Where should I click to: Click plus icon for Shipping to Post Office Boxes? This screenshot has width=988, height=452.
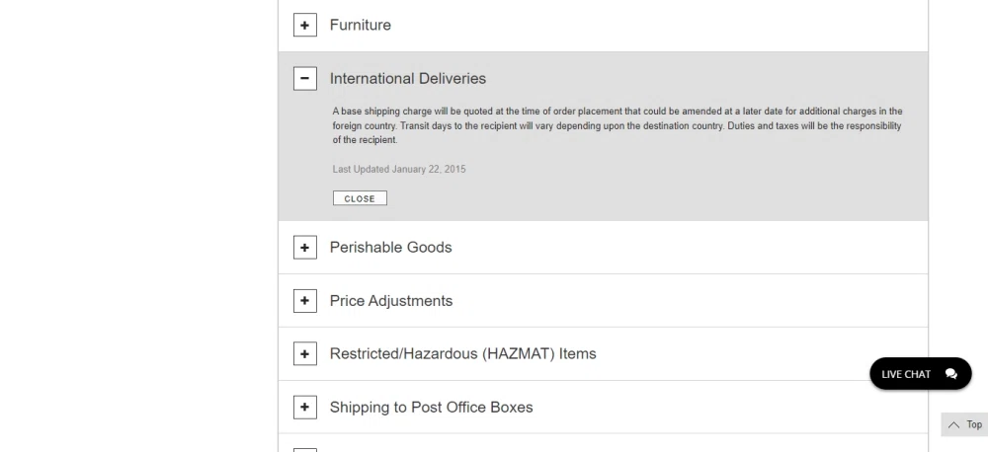tap(305, 408)
